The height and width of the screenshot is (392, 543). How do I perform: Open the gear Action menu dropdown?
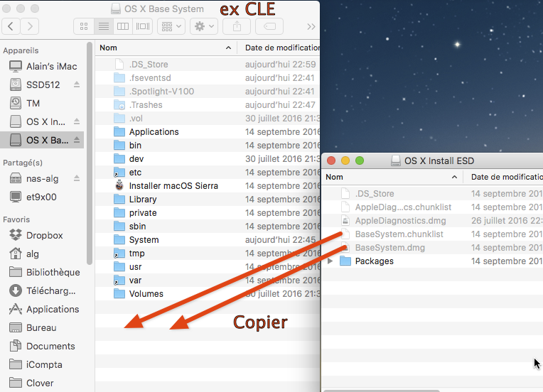(x=204, y=26)
